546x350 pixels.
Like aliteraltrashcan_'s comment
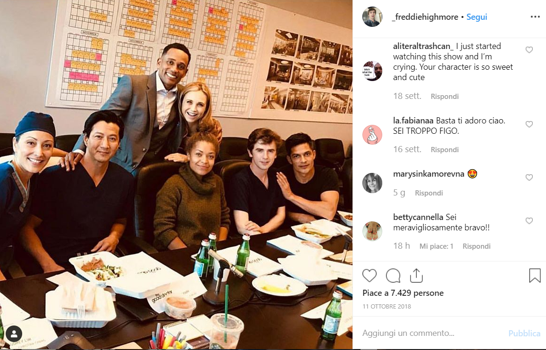529,50
